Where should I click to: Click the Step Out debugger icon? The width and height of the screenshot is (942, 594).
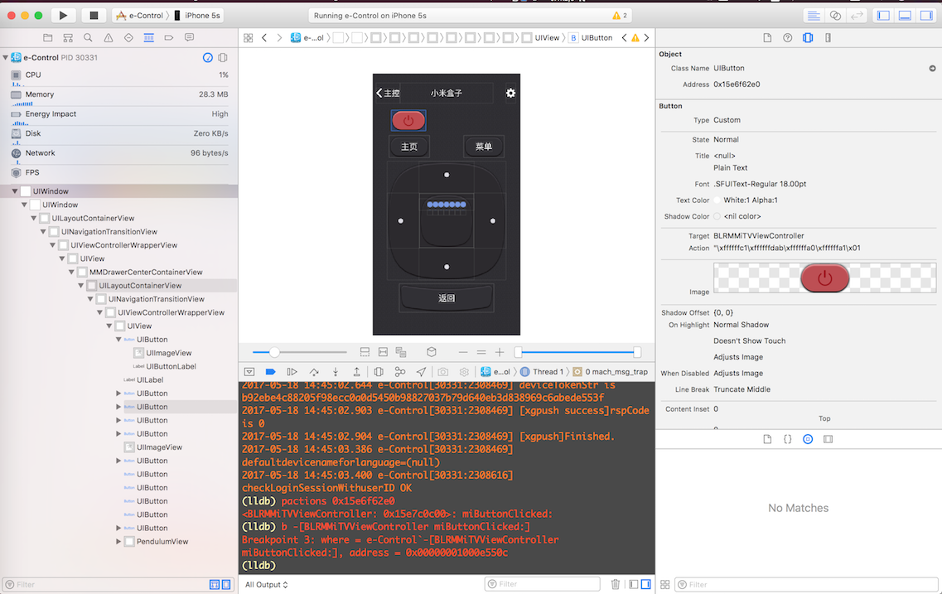pos(357,371)
